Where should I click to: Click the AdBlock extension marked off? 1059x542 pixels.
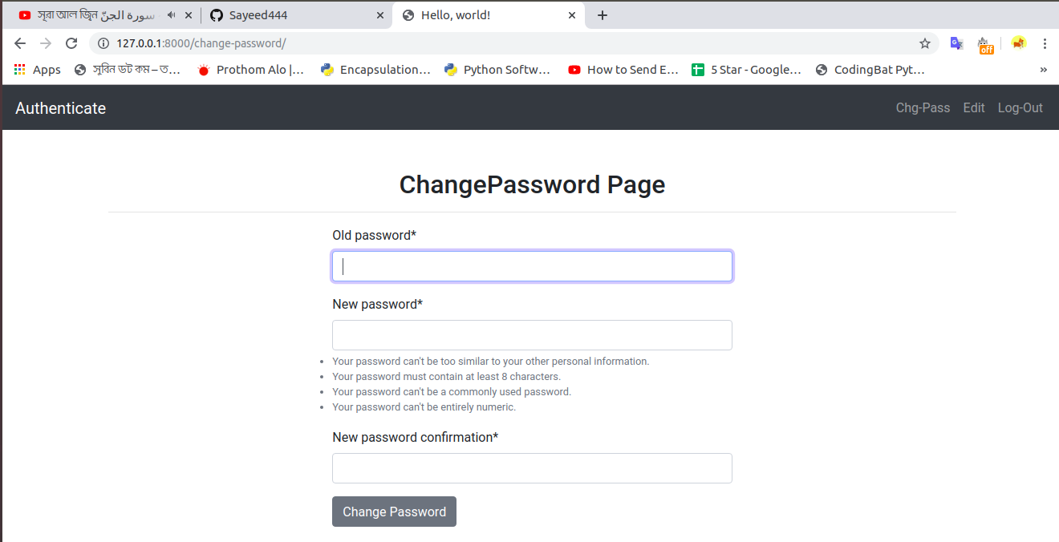coord(986,43)
